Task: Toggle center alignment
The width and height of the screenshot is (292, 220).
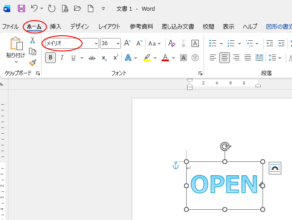Action: (x=225, y=58)
